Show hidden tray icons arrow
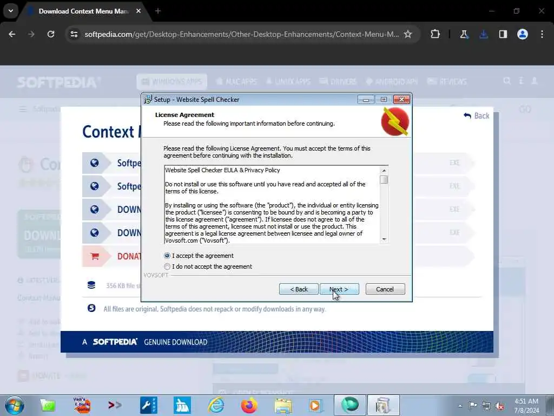This screenshot has width=554, height=416. [x=460, y=406]
